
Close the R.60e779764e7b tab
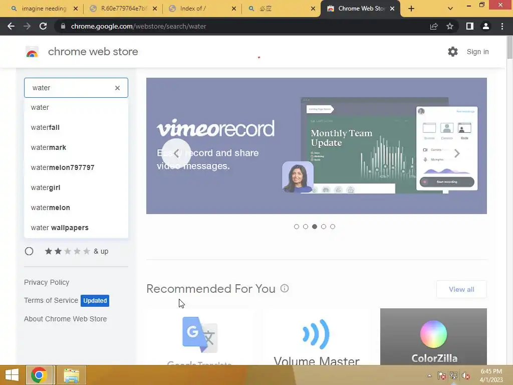click(155, 9)
